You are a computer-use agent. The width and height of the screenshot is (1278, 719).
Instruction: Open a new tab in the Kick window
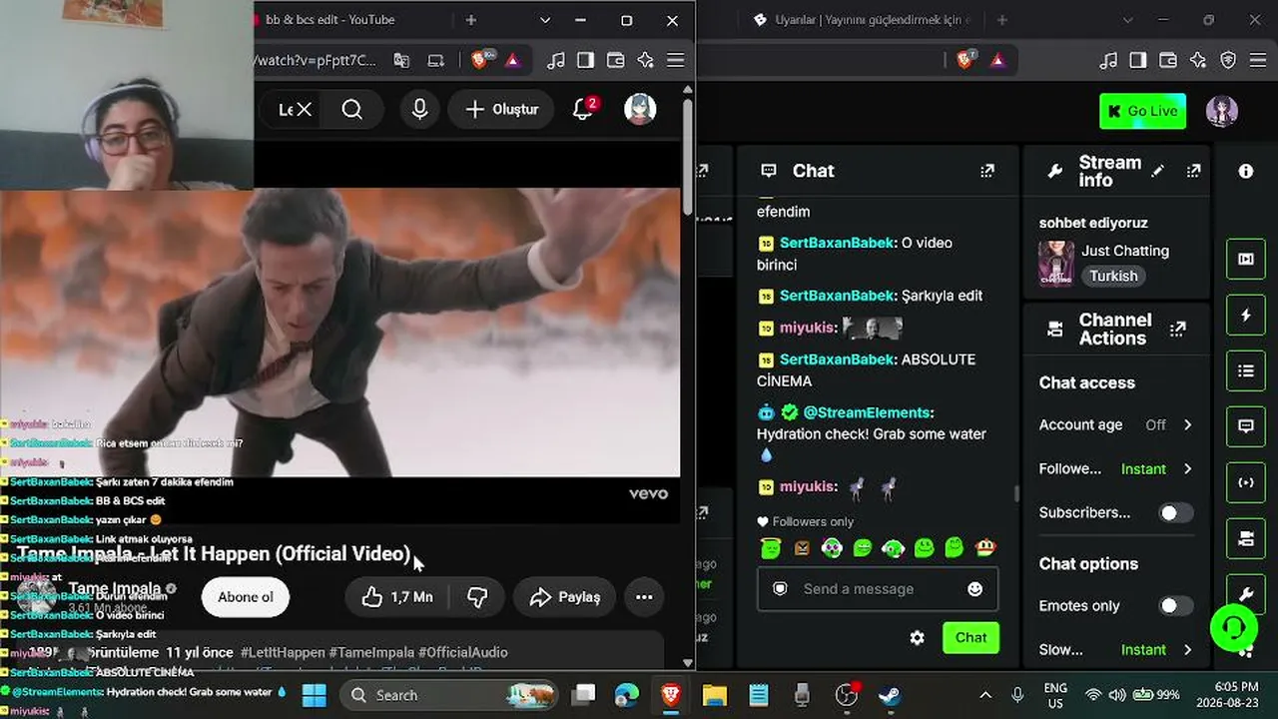coord(1003,20)
